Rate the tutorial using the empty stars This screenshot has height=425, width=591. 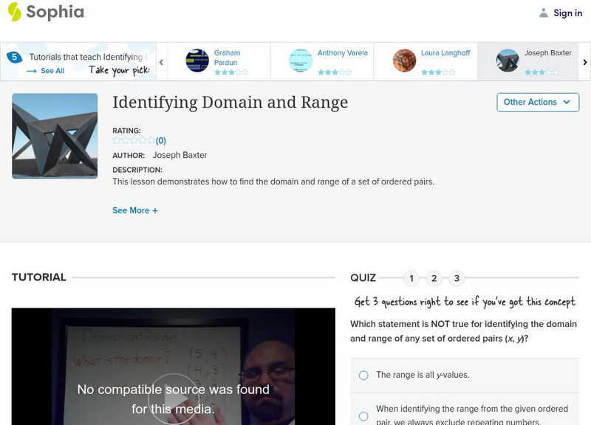pos(133,140)
